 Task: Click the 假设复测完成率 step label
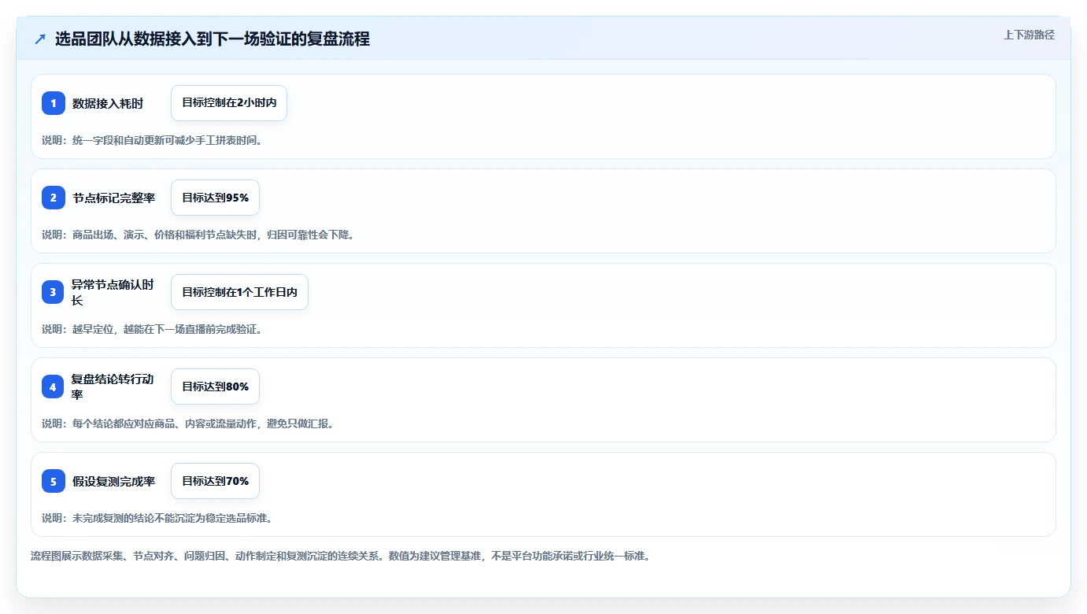(114, 481)
